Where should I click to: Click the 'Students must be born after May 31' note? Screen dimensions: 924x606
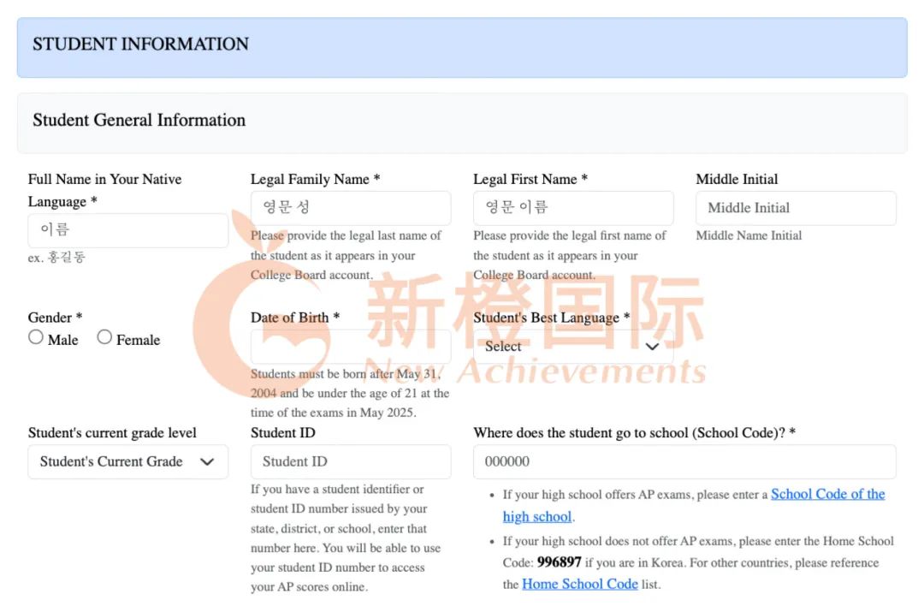pos(350,393)
